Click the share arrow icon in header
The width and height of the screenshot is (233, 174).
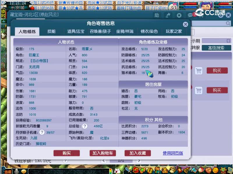click(x=168, y=15)
